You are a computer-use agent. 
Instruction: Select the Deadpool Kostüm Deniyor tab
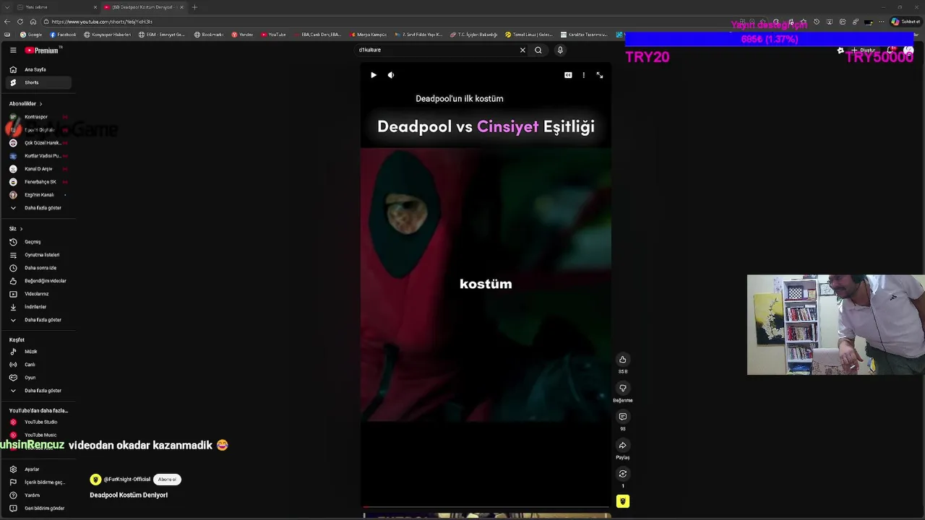pyautogui.click(x=144, y=7)
